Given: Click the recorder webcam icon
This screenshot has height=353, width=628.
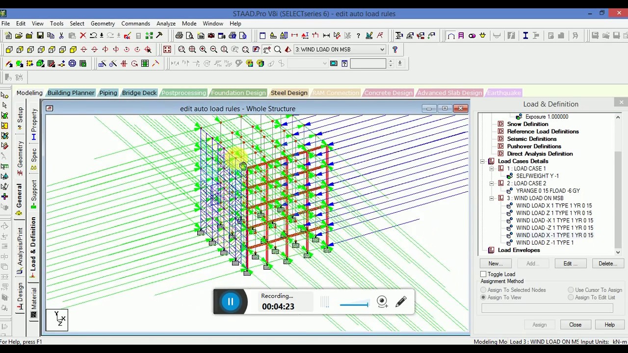Looking at the screenshot, I should [382, 302].
